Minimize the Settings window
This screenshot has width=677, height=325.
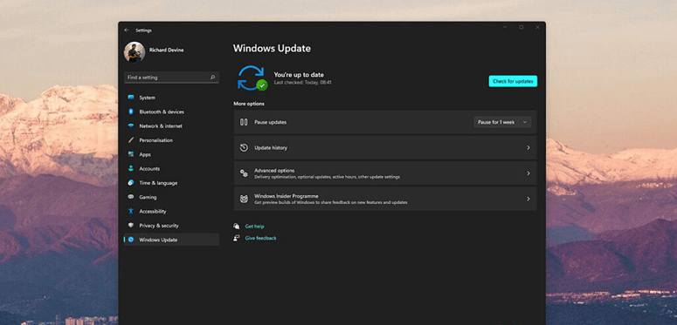click(505, 27)
